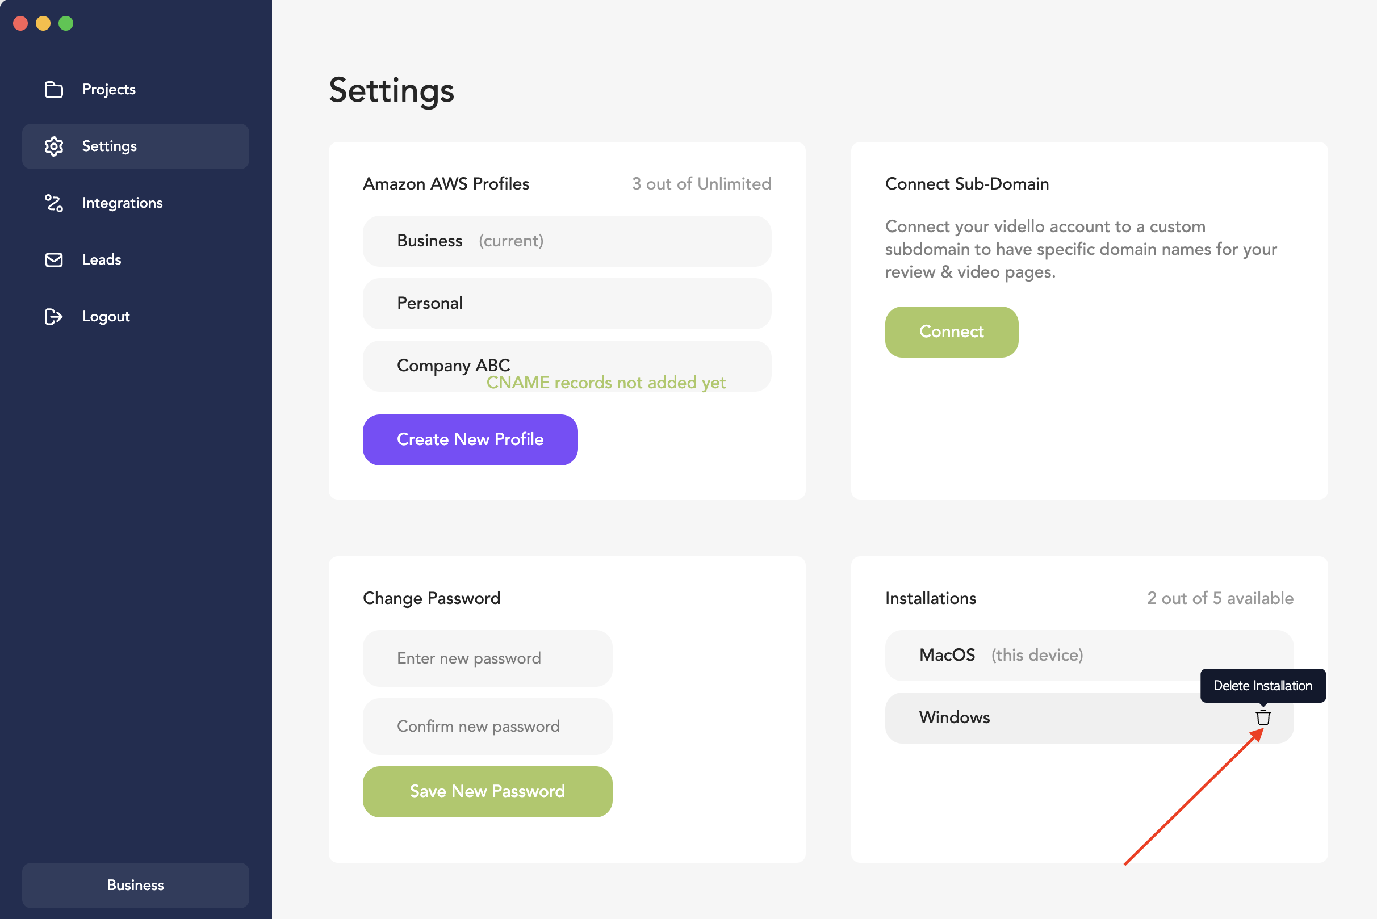Click the Connect sub-domain button

coord(952,331)
